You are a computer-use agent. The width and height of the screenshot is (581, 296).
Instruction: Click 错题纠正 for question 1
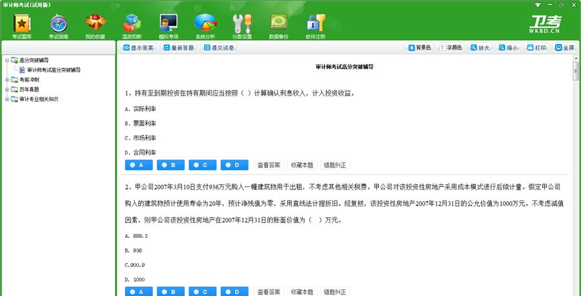(x=335, y=165)
